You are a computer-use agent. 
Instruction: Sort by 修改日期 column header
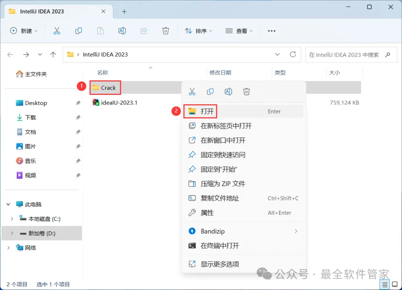(x=220, y=73)
